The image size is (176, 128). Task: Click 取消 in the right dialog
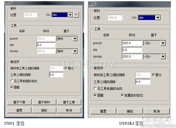click(157, 111)
